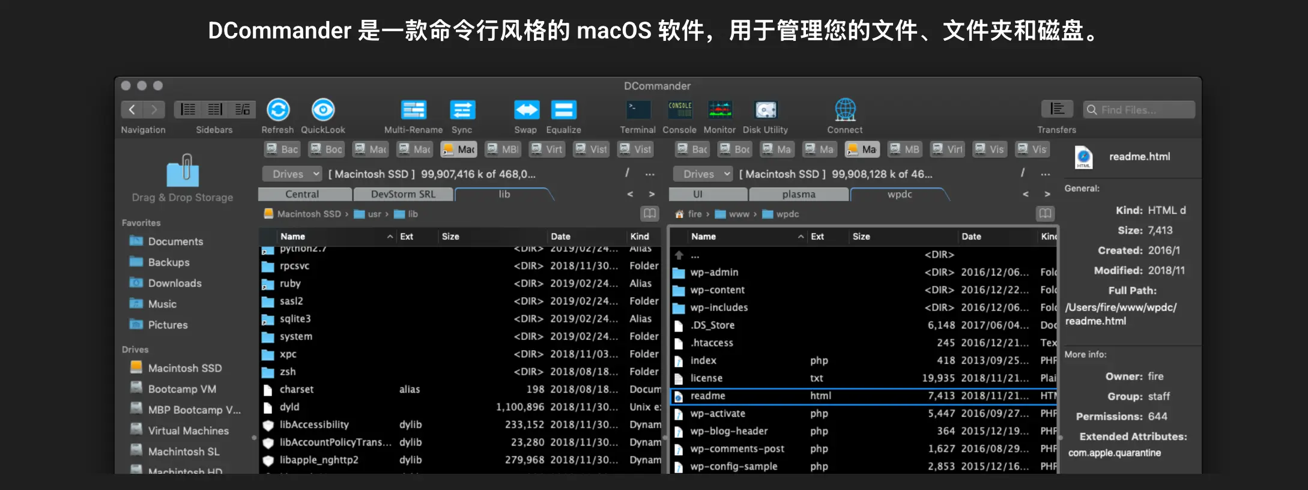Image resolution: width=1308 pixels, height=490 pixels.
Task: Click the Sync toolbar icon
Action: pos(462,110)
